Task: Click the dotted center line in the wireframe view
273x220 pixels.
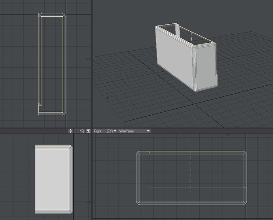Action: (x=191, y=172)
